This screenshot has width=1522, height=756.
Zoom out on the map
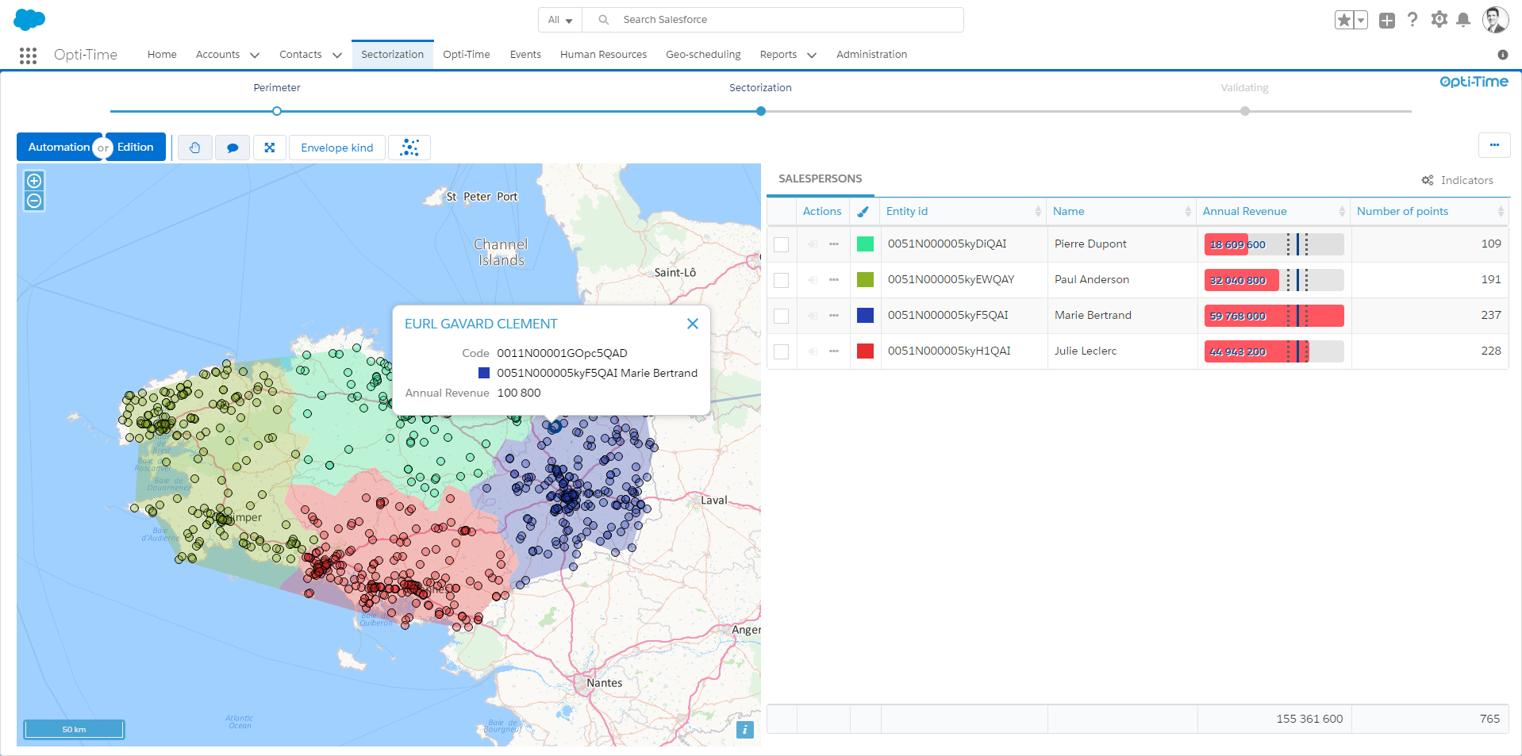click(34, 201)
